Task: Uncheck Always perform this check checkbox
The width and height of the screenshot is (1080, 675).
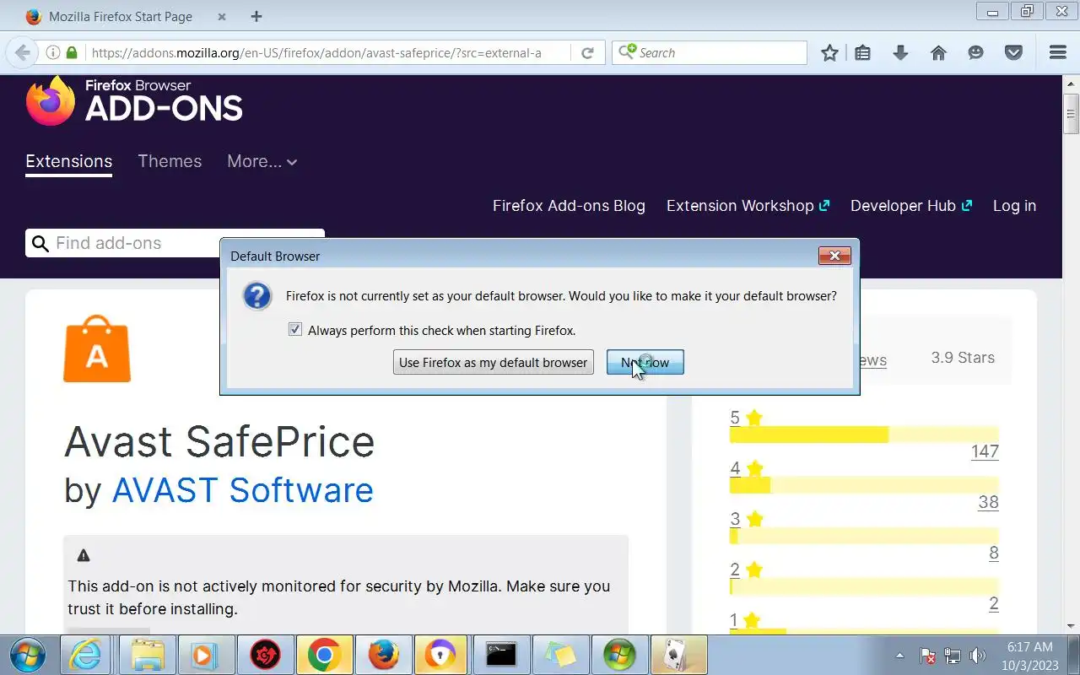Action: (294, 329)
